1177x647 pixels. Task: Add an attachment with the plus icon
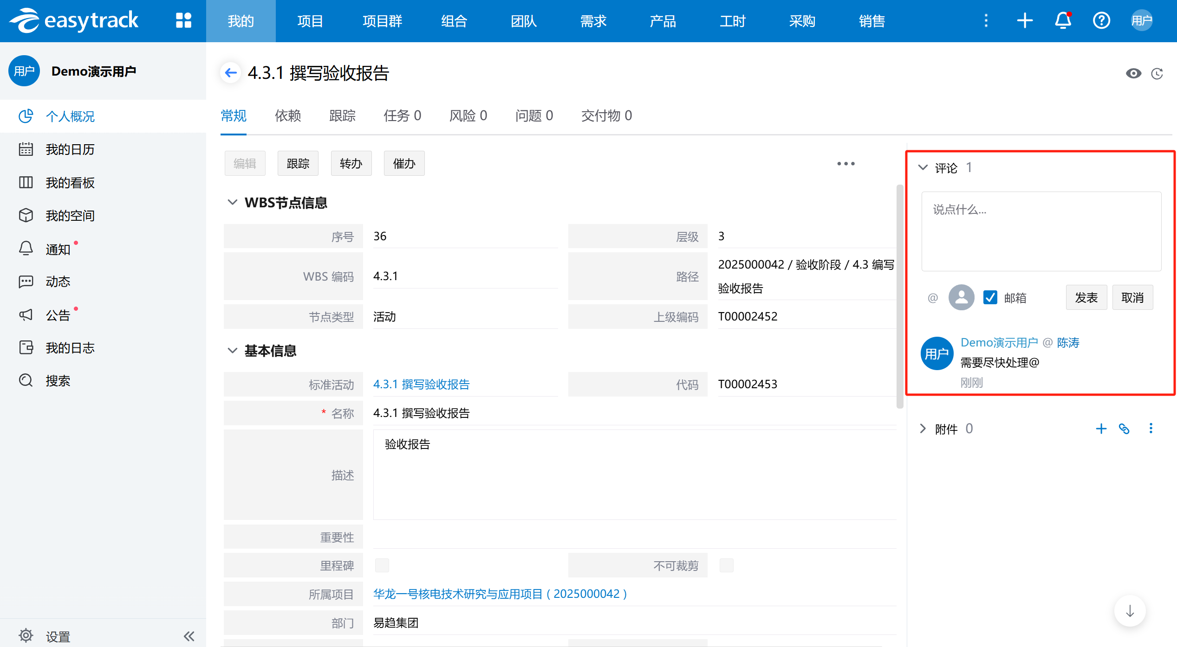(x=1101, y=429)
